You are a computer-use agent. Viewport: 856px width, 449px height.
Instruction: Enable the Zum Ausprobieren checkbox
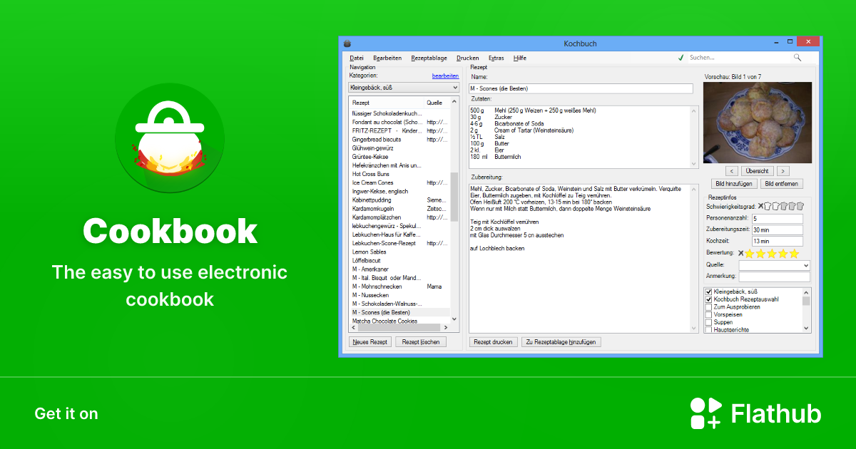708,307
